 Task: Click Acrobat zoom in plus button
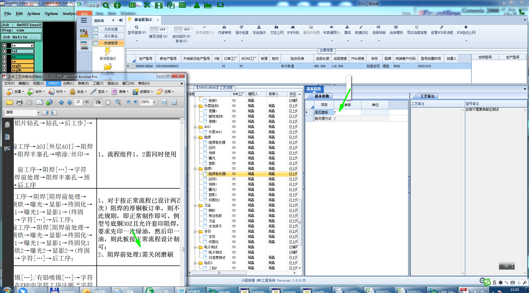[136, 102]
